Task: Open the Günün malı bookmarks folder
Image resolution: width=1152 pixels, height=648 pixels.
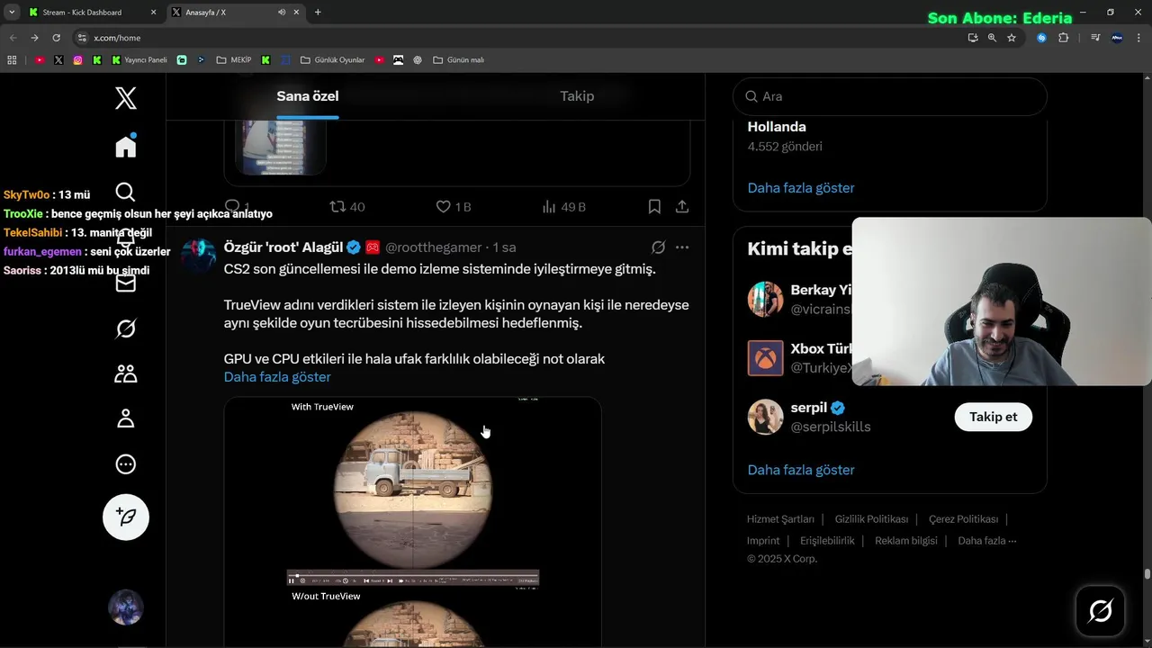Action: [458, 60]
